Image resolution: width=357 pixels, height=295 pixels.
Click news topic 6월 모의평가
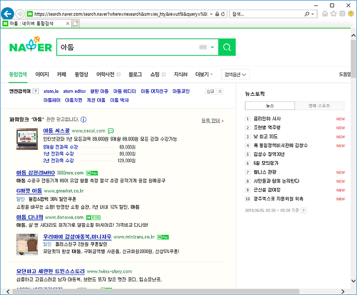coord(266,163)
